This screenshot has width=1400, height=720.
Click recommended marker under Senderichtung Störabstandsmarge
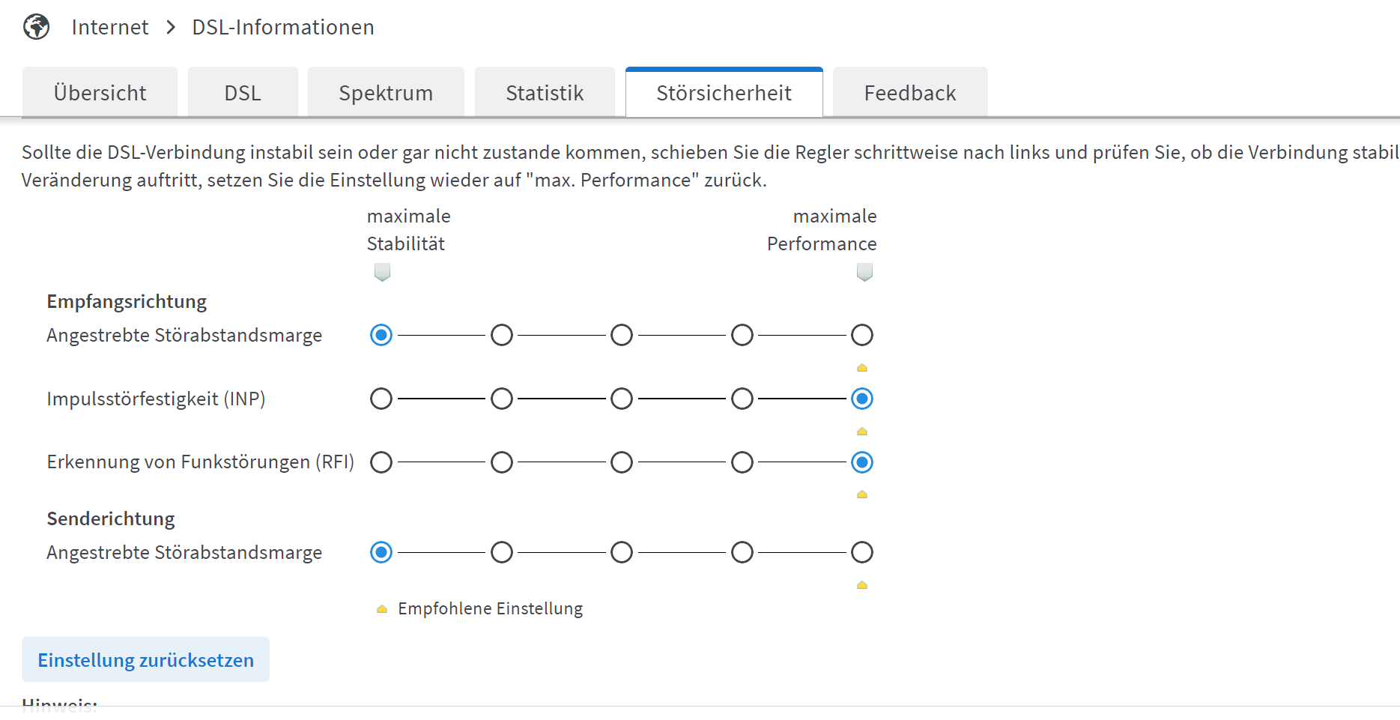pos(862,585)
